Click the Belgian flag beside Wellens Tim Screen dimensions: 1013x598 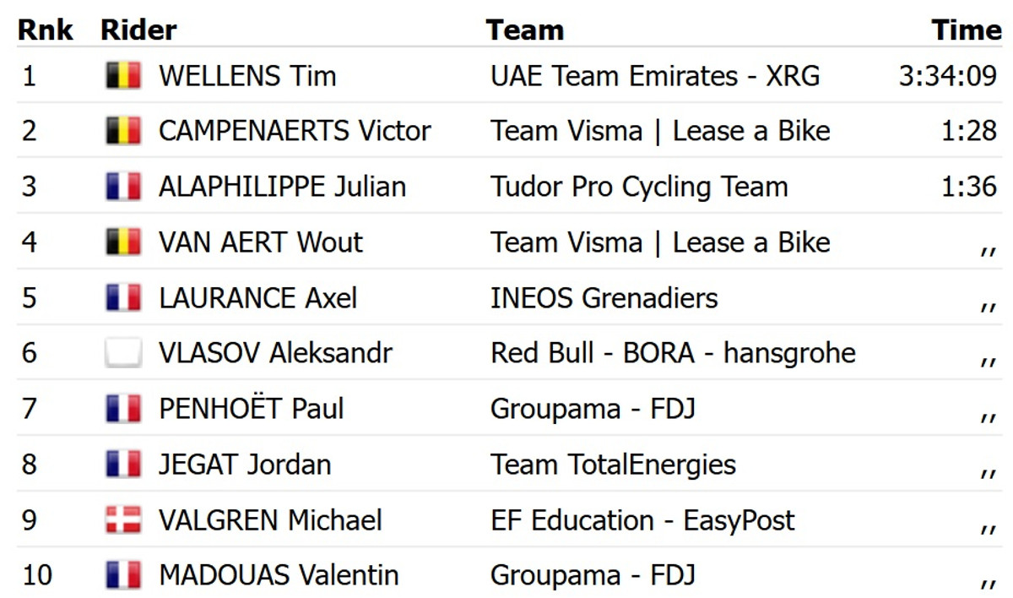click(123, 77)
